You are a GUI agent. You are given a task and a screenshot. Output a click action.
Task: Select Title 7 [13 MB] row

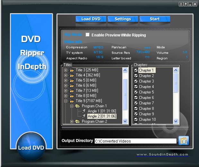pos(87,91)
